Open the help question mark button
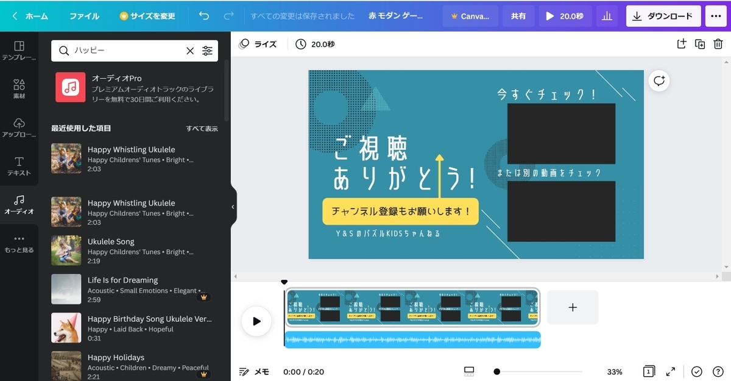 click(718, 371)
